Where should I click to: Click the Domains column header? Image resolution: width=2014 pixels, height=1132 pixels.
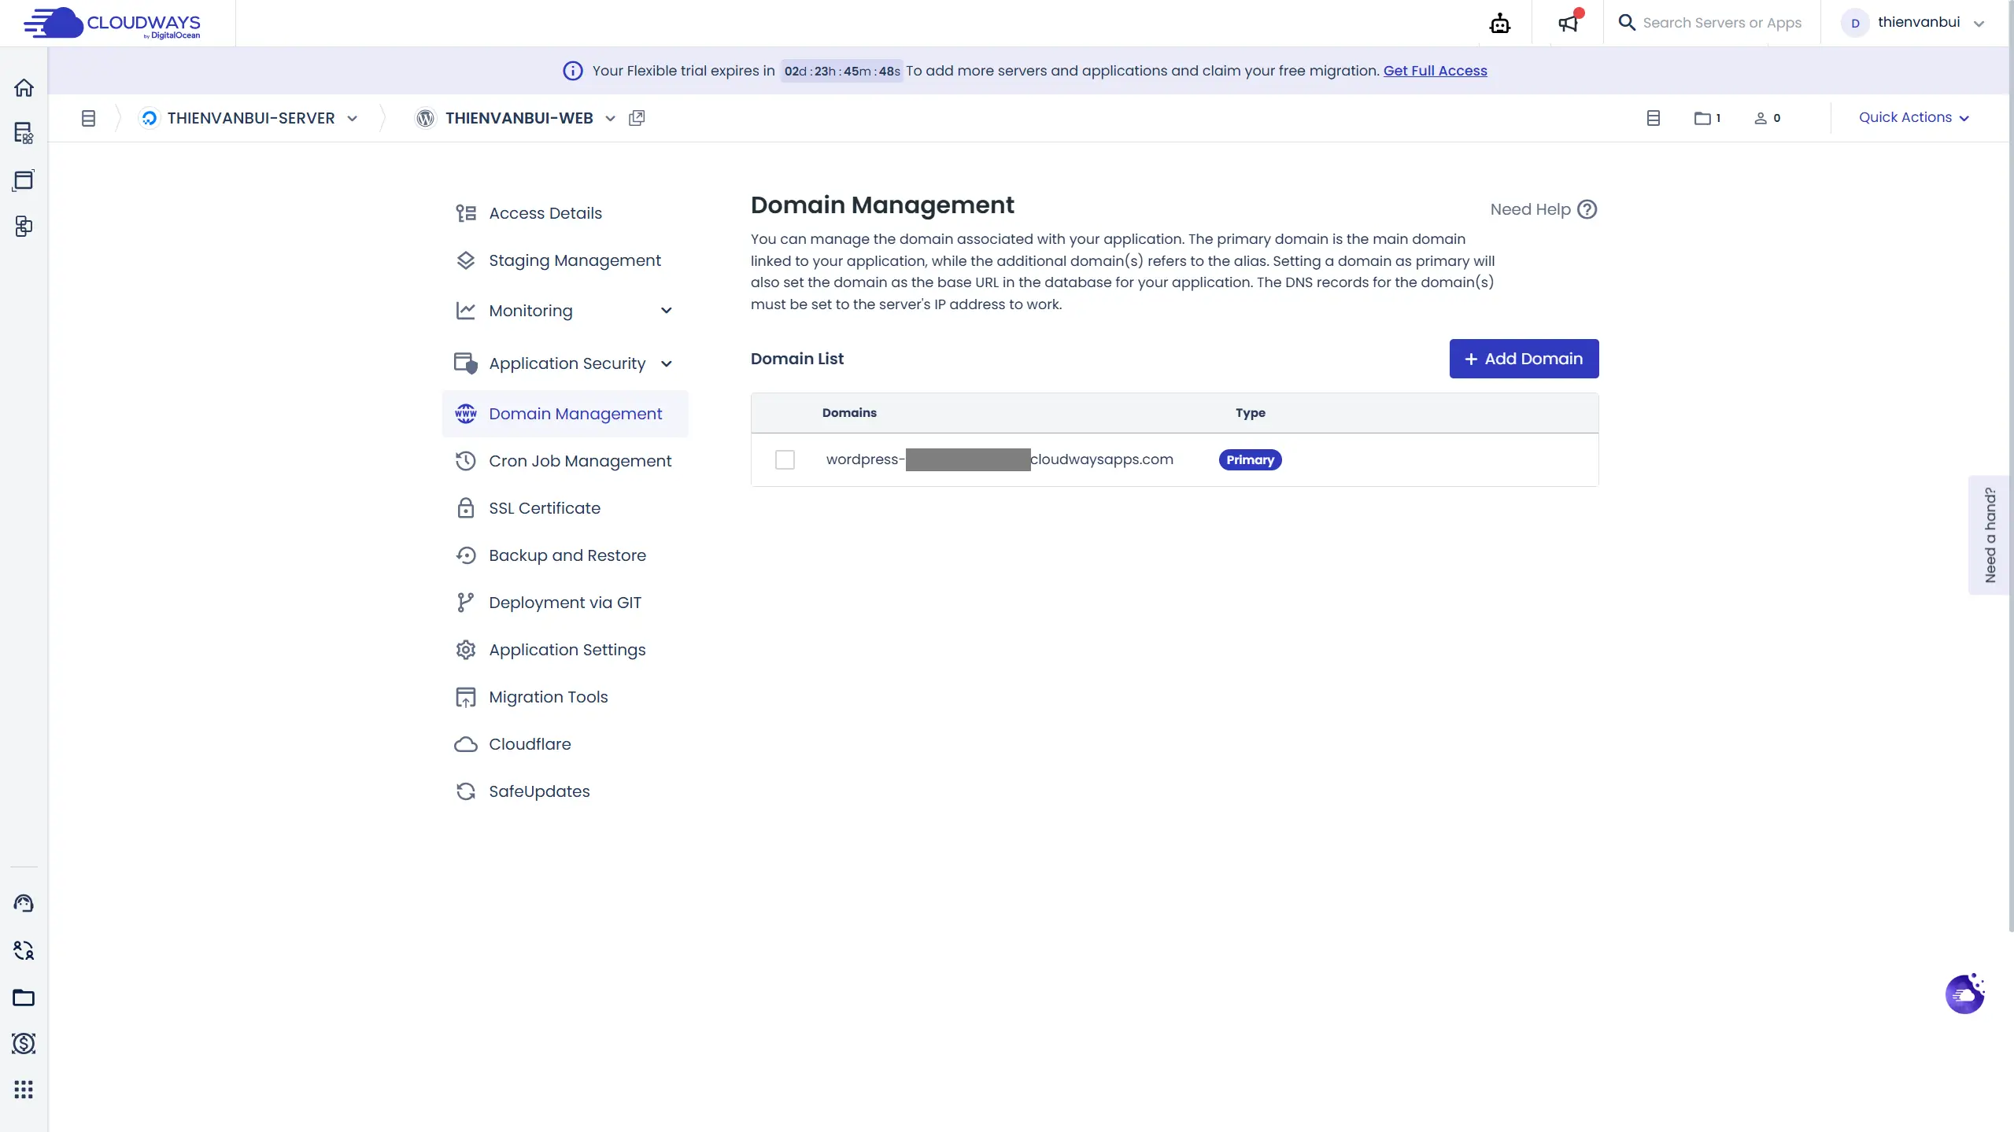tap(849, 413)
